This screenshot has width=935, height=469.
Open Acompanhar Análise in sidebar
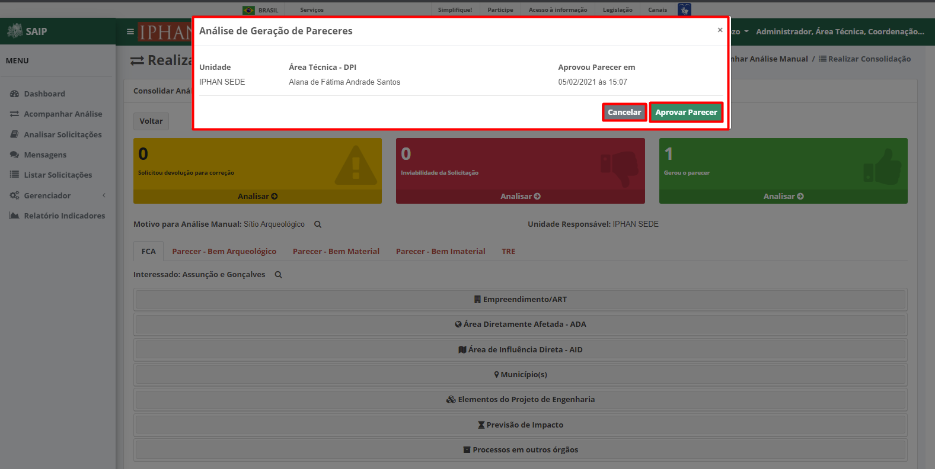click(x=63, y=114)
